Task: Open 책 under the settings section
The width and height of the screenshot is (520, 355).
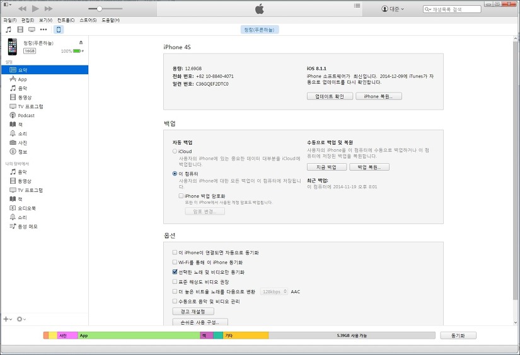Action: 45,125
